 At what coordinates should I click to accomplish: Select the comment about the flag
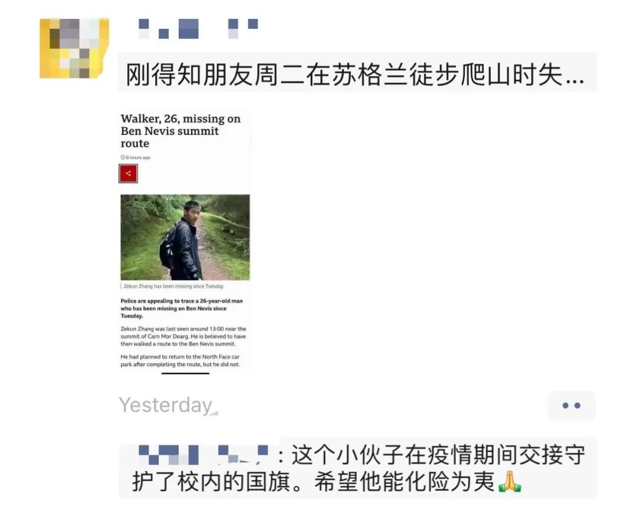[x=357, y=468]
